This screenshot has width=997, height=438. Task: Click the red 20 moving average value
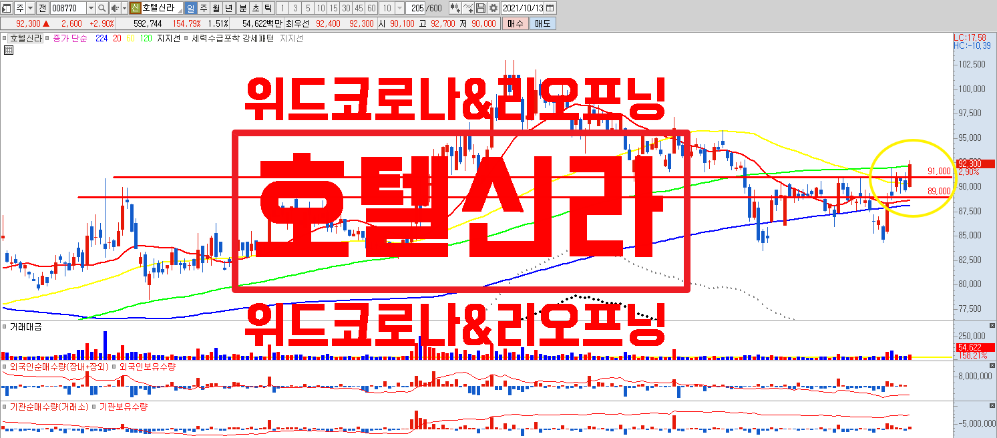(x=117, y=38)
